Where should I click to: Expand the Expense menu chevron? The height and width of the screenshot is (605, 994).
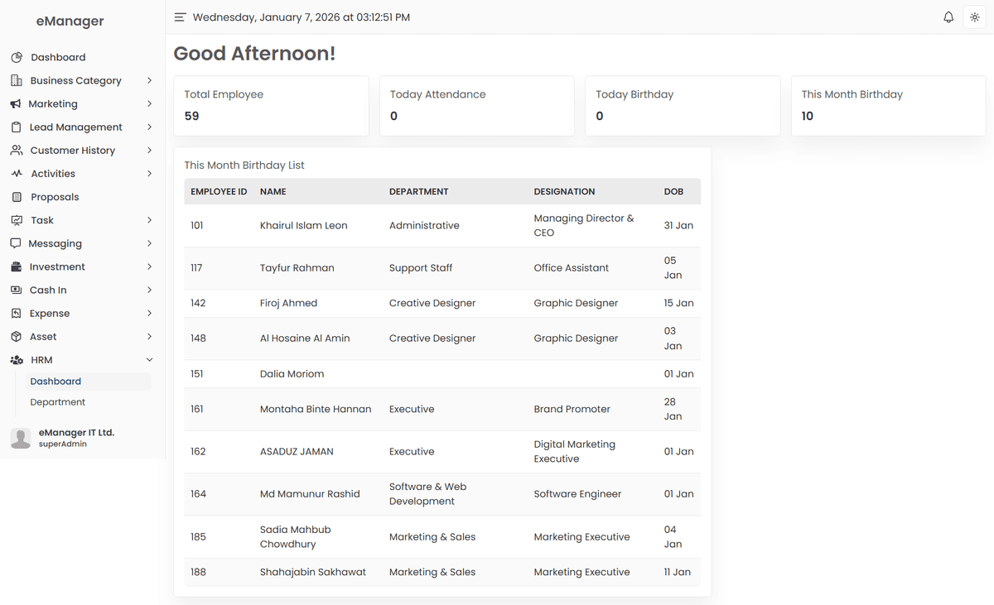pos(149,314)
